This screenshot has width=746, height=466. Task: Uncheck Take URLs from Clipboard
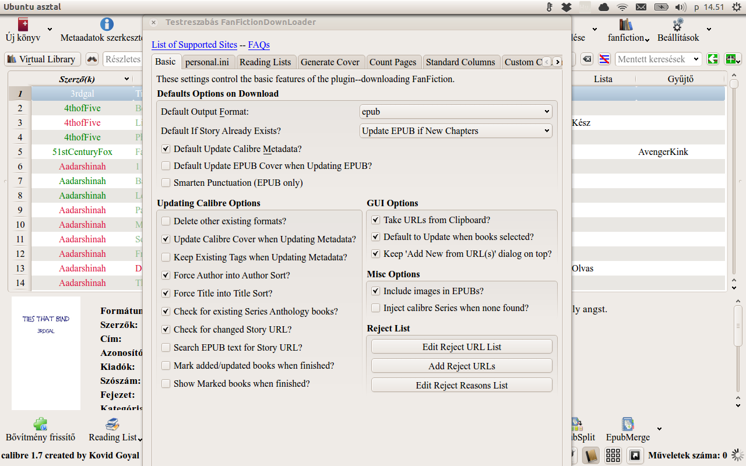click(376, 220)
